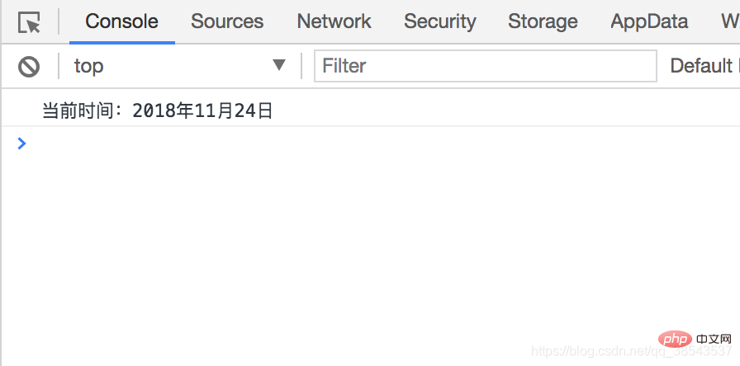Clear the console with the ban icon
The height and width of the screenshot is (366, 740).
(x=29, y=67)
